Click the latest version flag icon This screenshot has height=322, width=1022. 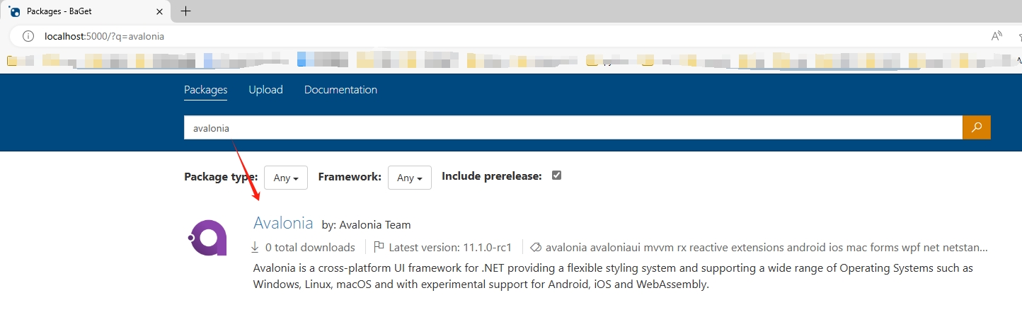[x=379, y=247]
